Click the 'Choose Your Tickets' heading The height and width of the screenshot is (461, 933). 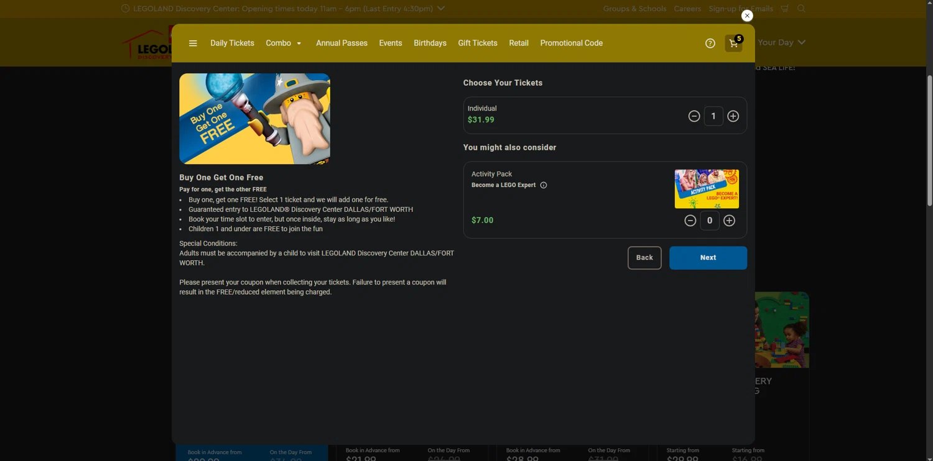[x=503, y=83]
